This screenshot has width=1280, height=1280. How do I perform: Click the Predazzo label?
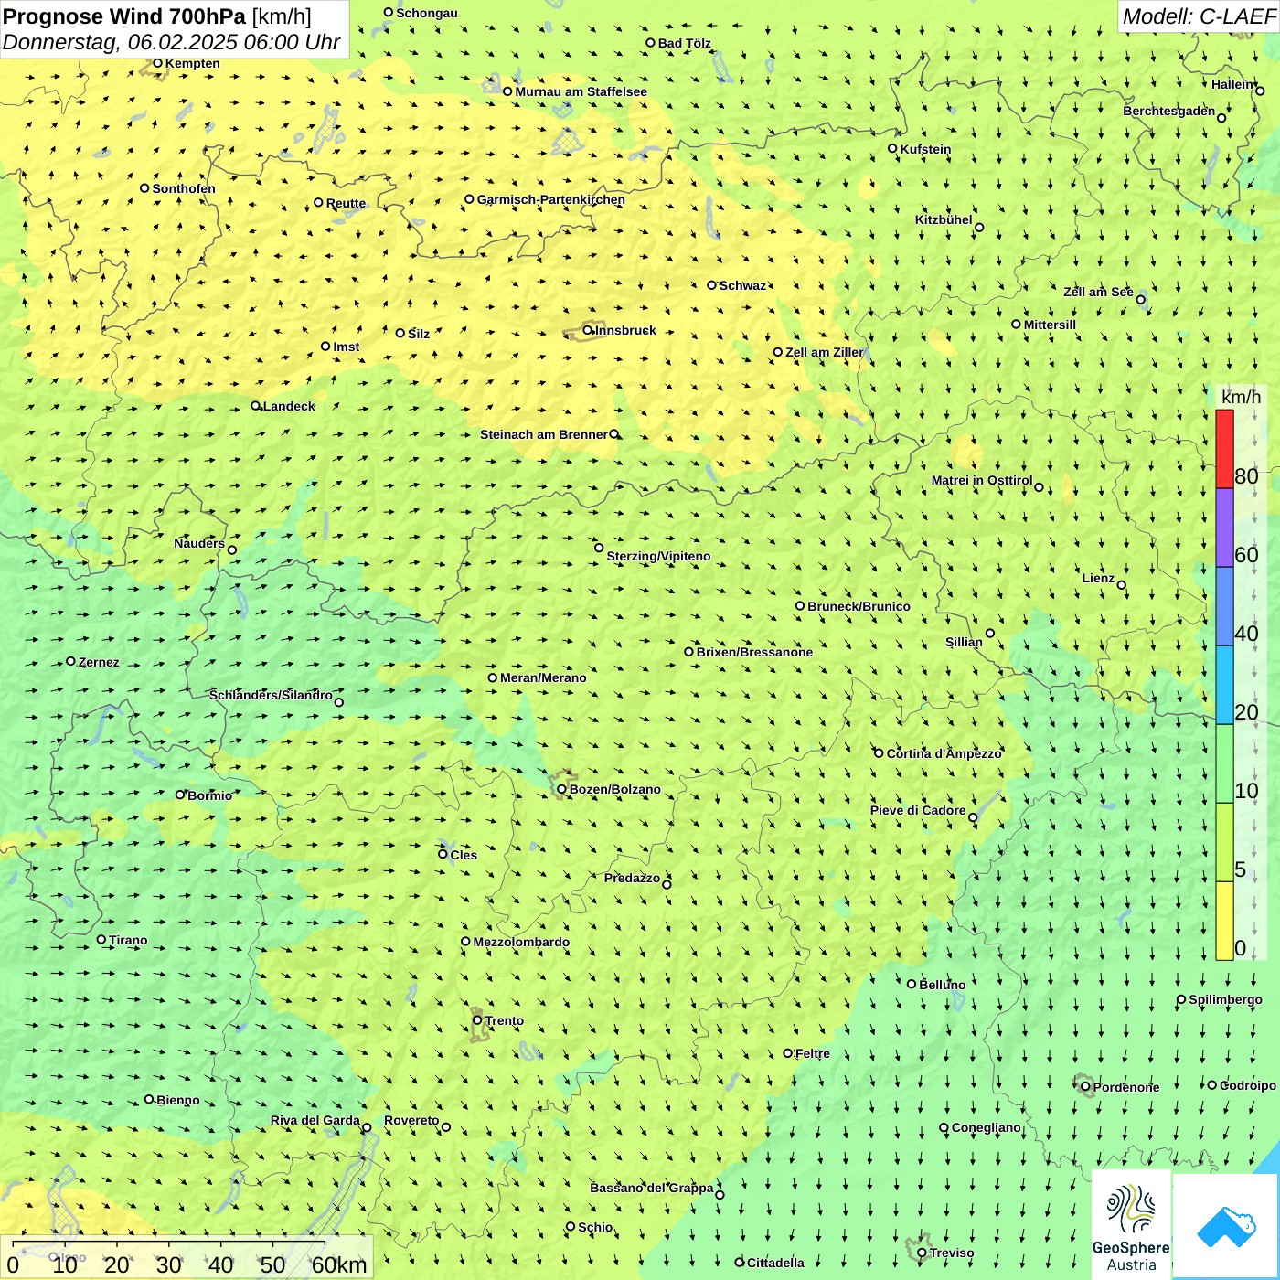pos(632,878)
